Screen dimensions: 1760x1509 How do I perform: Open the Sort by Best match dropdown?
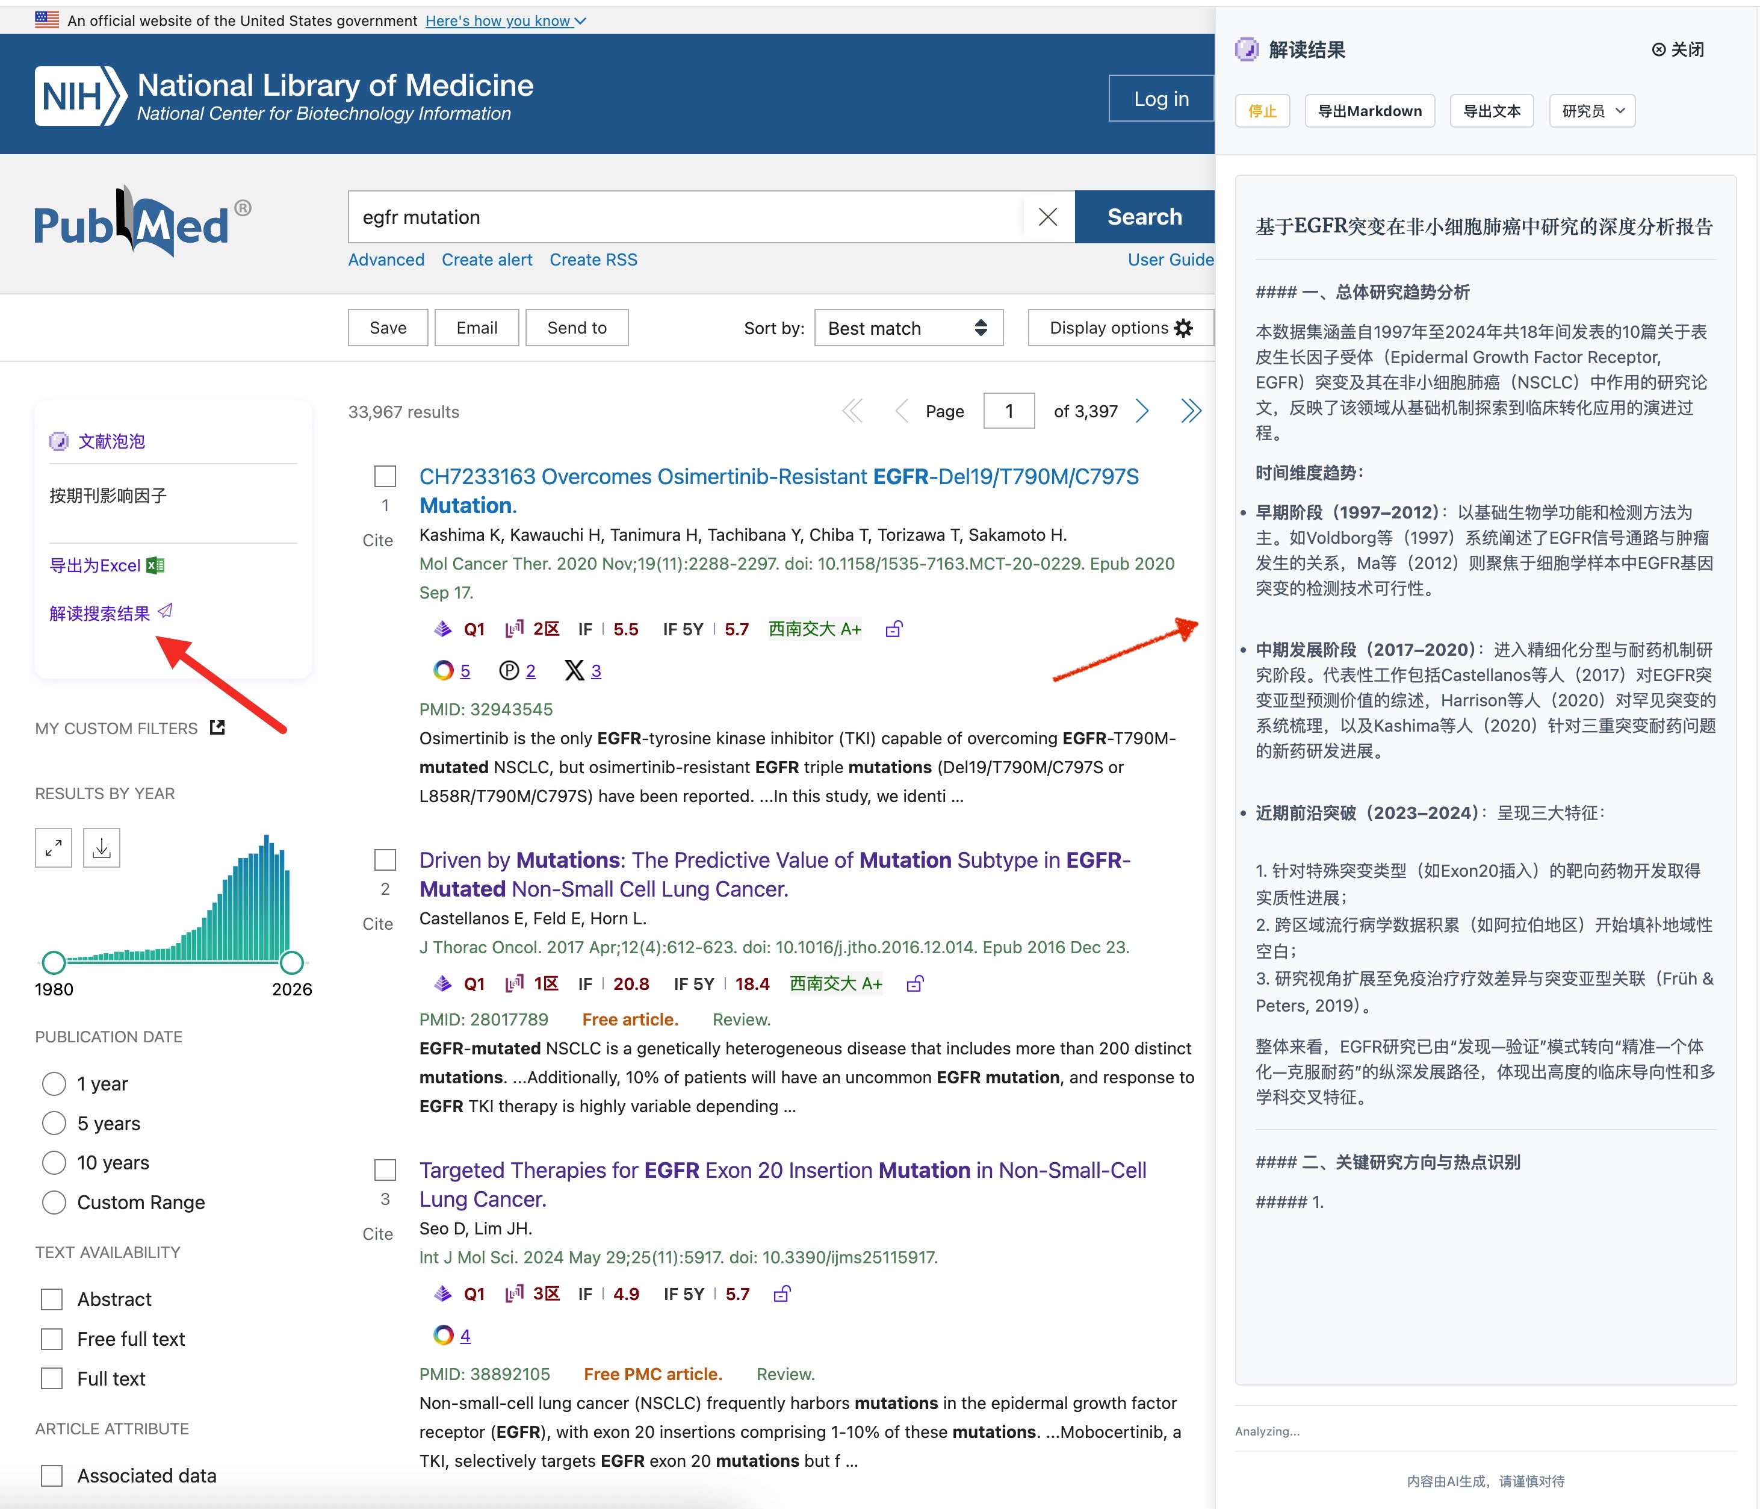point(908,328)
